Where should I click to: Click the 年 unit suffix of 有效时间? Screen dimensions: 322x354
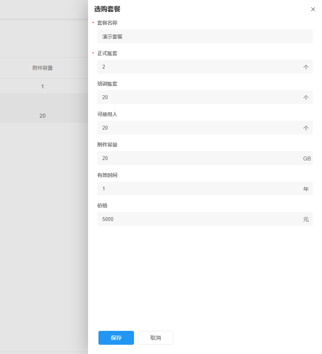[306, 189]
